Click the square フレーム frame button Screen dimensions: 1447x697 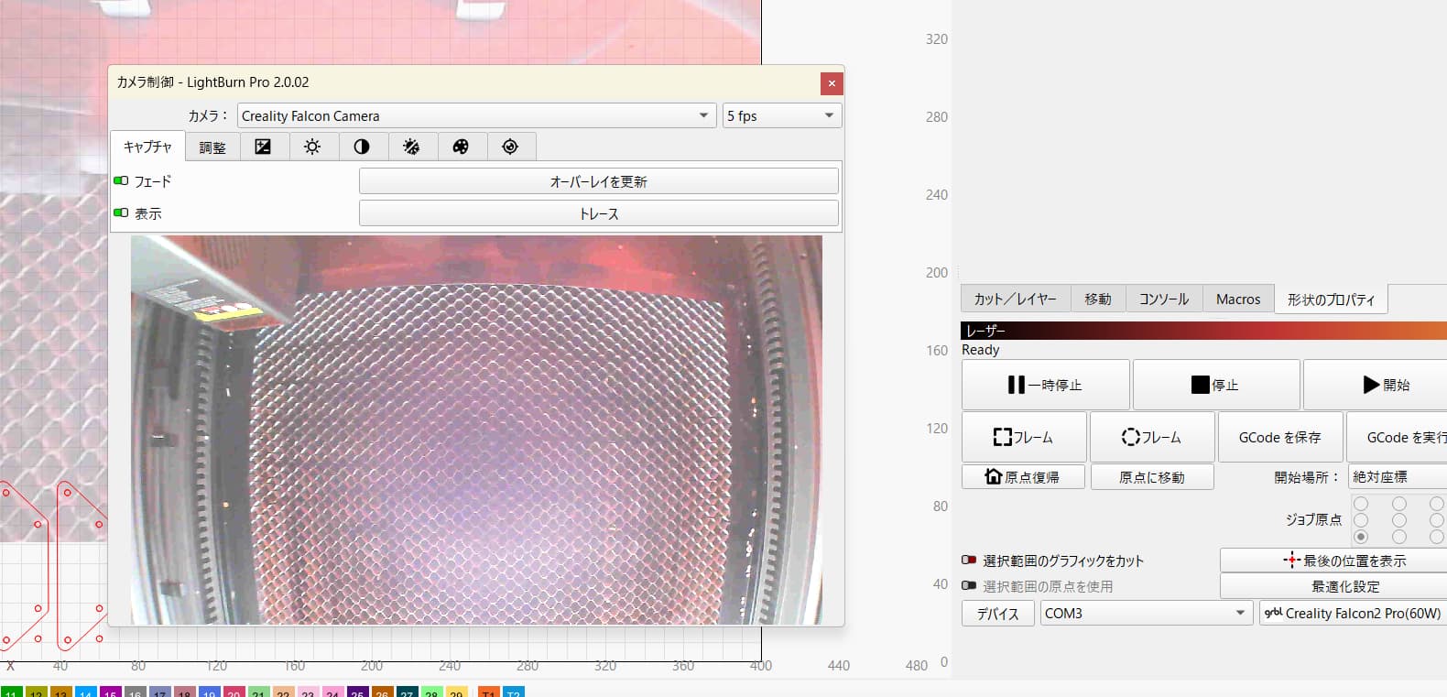pos(1023,438)
